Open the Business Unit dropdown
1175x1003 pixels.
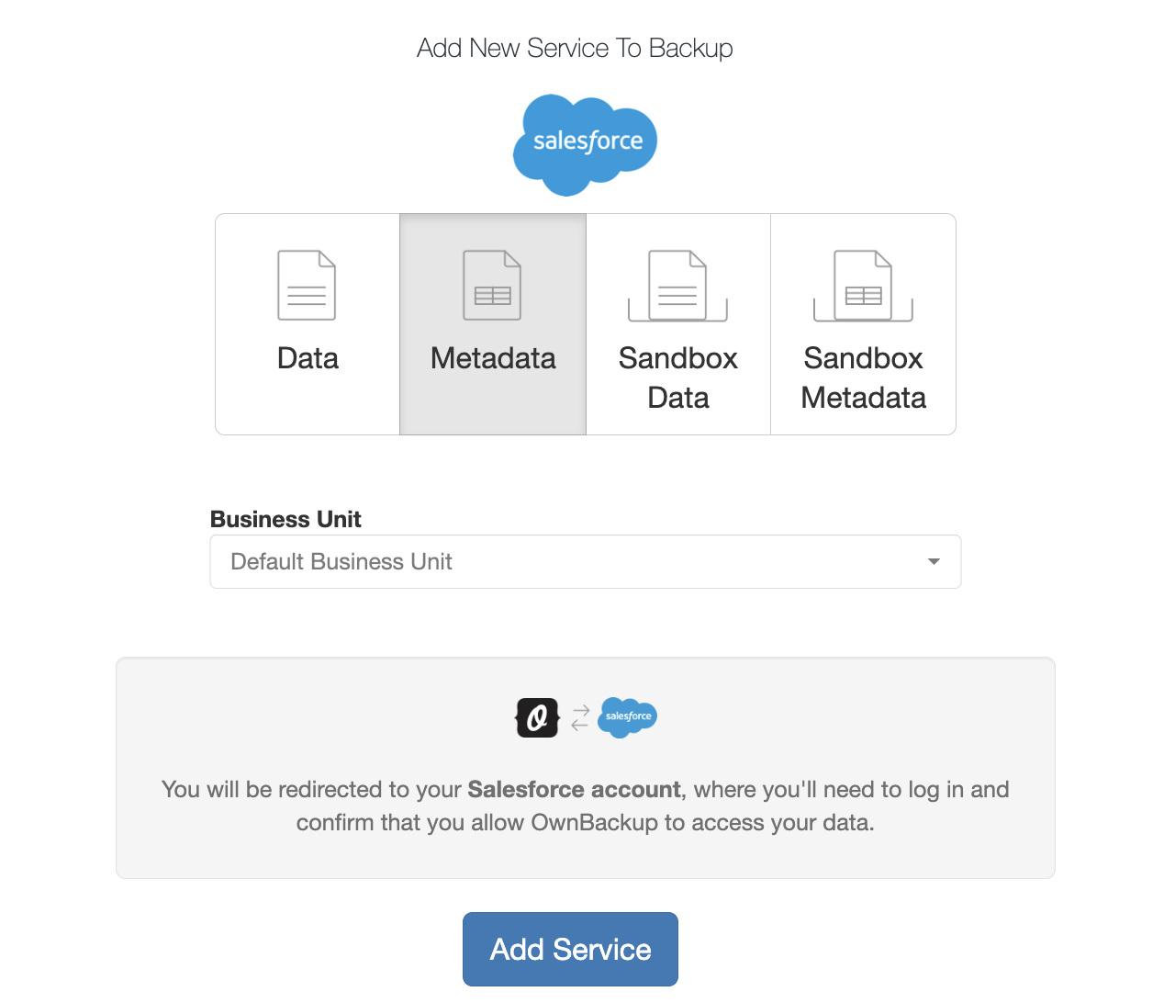[x=586, y=561]
